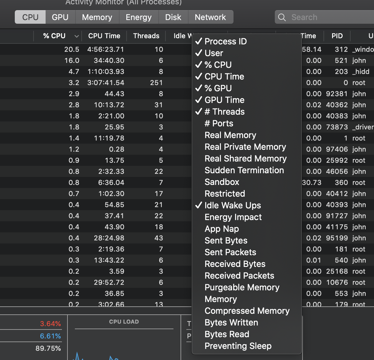Choose Compressed Memory in the menu
The width and height of the screenshot is (374, 360).
tap(247, 311)
